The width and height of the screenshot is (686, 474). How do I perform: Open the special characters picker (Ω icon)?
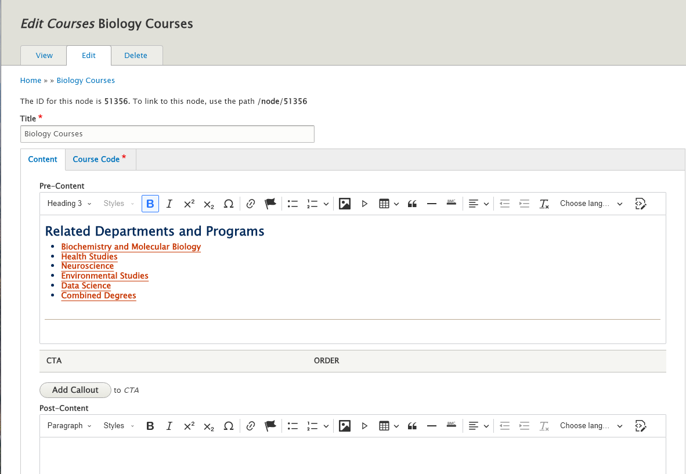229,203
